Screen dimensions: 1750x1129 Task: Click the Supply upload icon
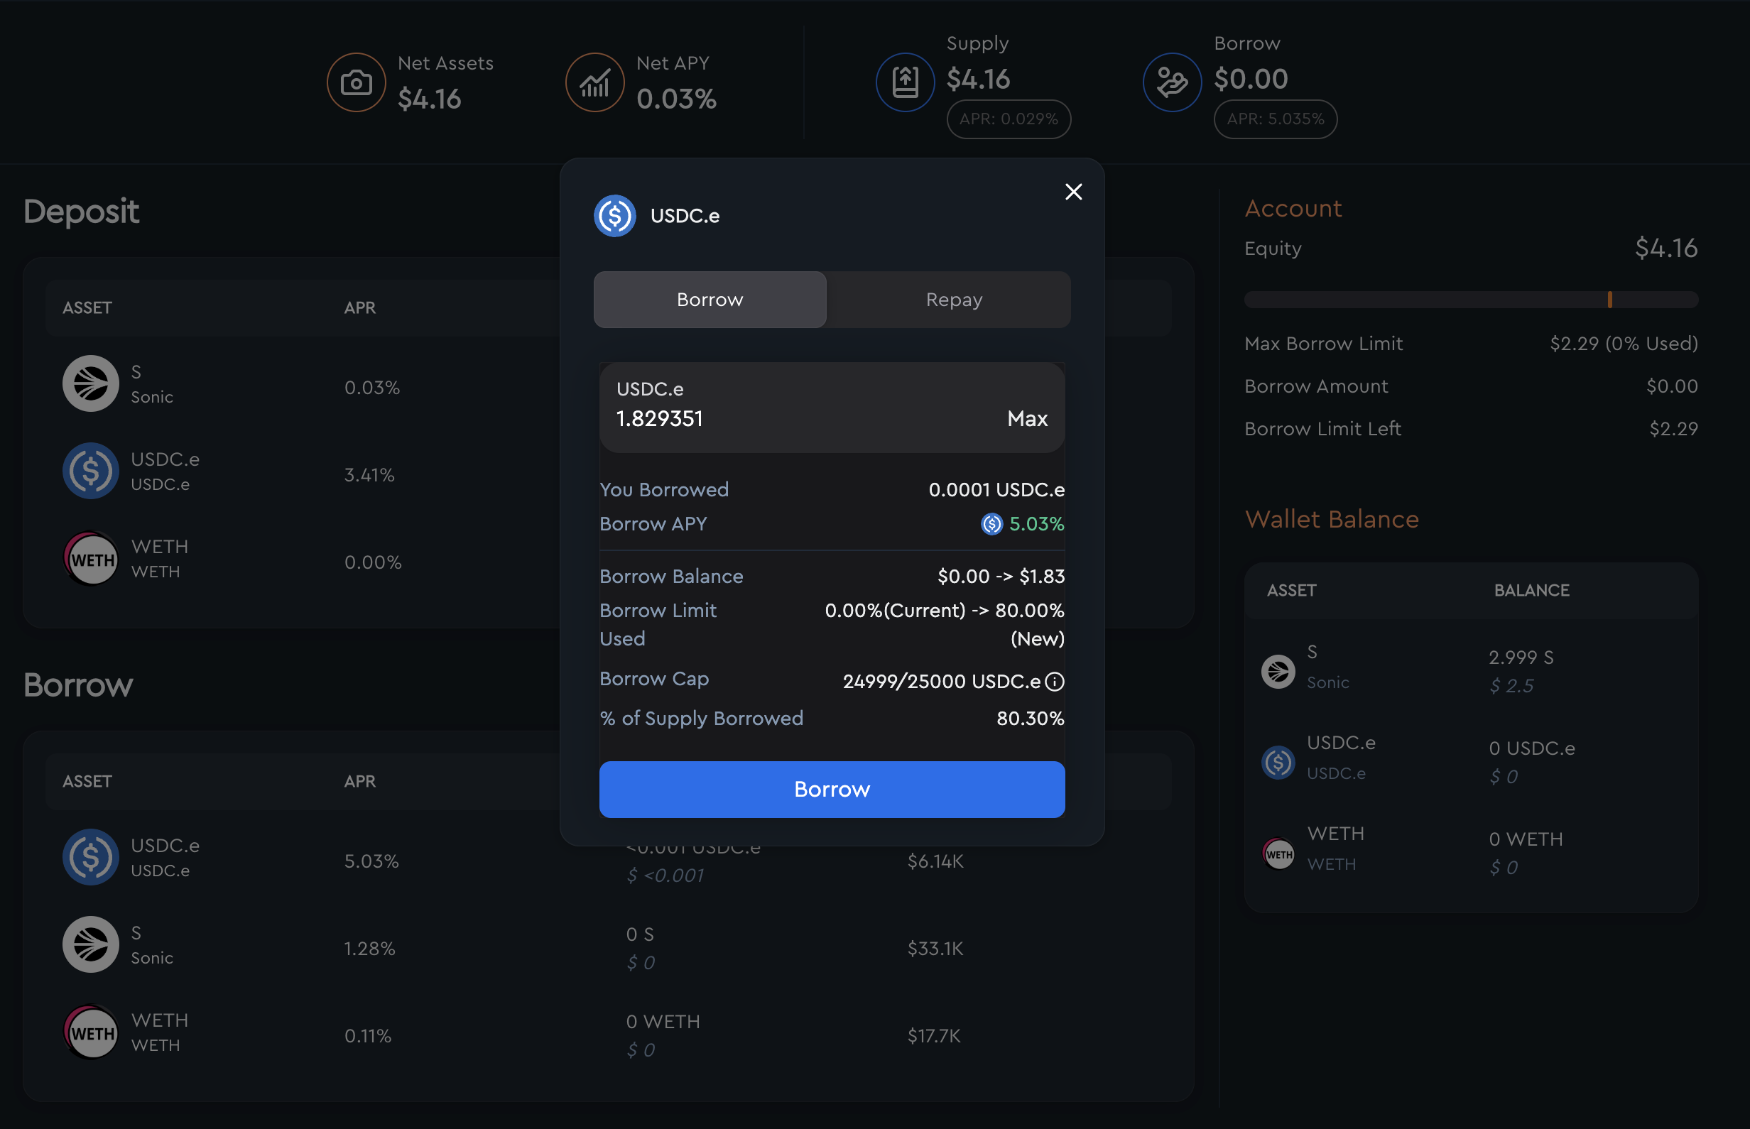pos(905,82)
